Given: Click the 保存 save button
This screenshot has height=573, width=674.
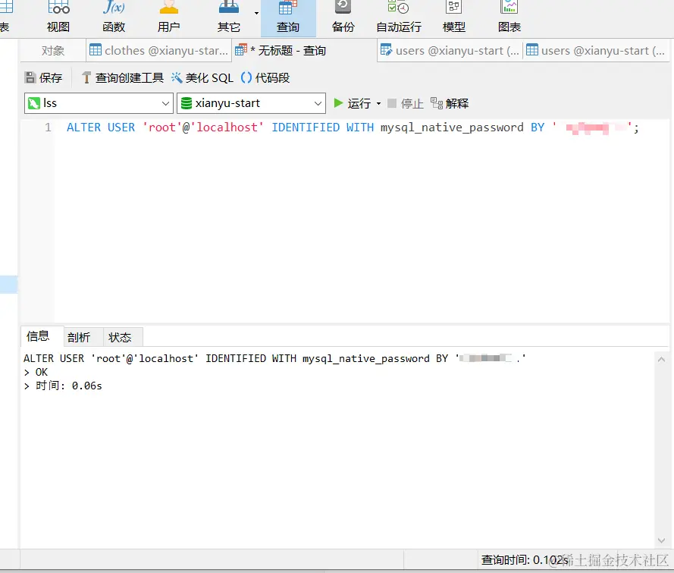Looking at the screenshot, I should [43, 78].
